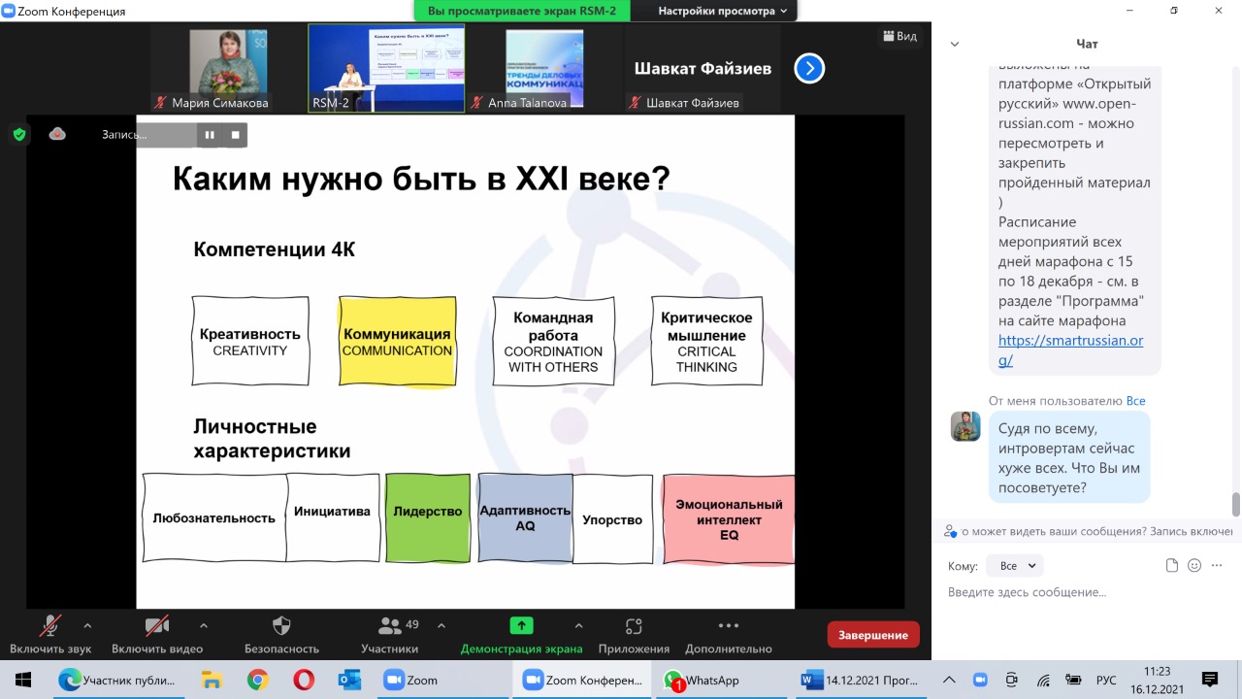Select Anna Talanova video thumbnail
This screenshot has width=1242, height=699.
pyautogui.click(x=544, y=68)
